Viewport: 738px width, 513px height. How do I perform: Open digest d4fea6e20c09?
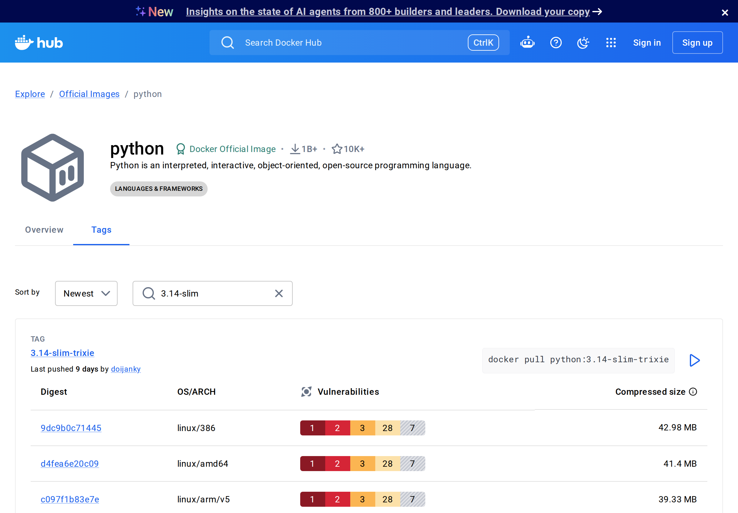tap(70, 464)
